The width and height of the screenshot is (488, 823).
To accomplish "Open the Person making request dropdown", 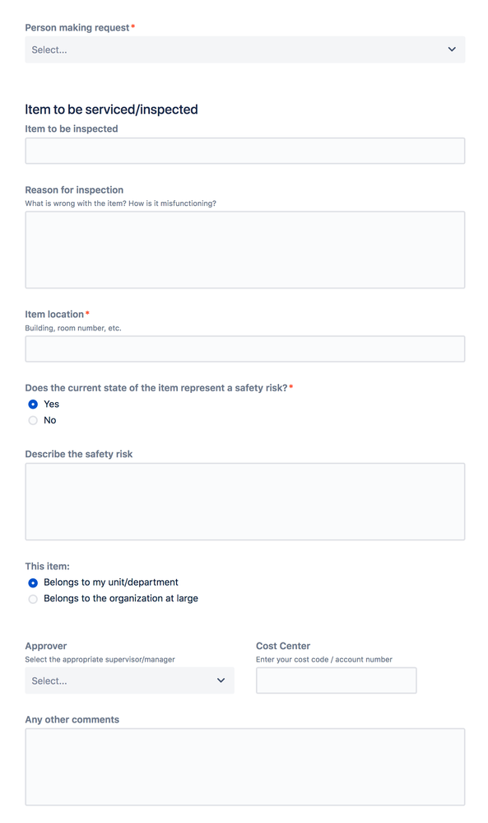I will 244,49.
